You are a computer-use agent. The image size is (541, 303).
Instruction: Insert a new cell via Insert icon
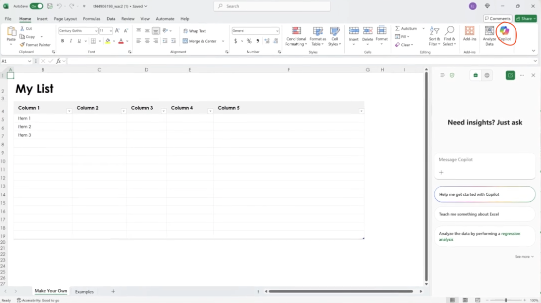353,31
